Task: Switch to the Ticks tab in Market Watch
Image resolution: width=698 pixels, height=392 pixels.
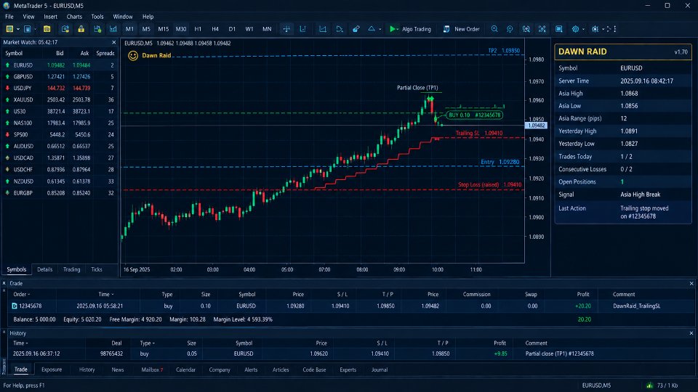Action: (x=97, y=269)
